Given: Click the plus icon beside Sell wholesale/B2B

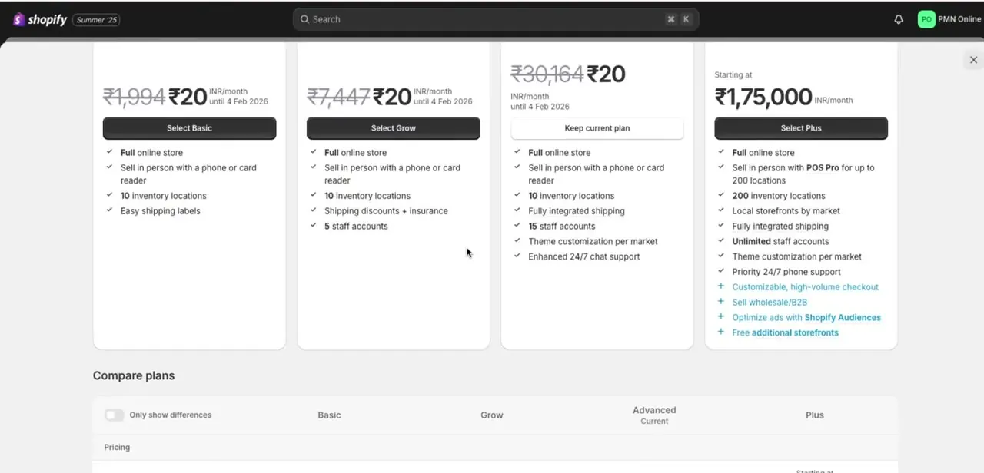Looking at the screenshot, I should 720,302.
